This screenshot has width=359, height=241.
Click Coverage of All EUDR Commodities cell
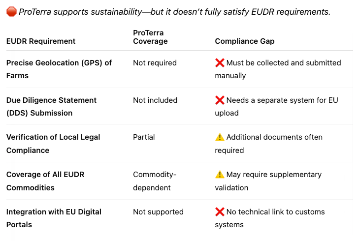pyautogui.click(x=45, y=181)
